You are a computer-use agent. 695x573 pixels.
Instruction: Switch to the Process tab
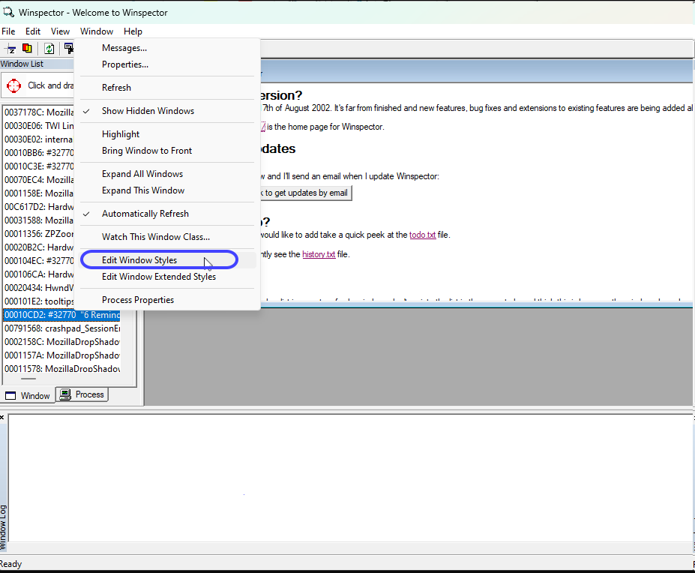coord(82,394)
